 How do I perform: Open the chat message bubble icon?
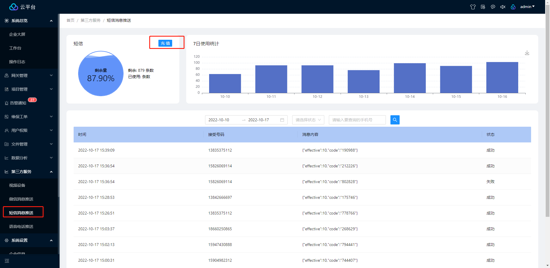(493, 7)
